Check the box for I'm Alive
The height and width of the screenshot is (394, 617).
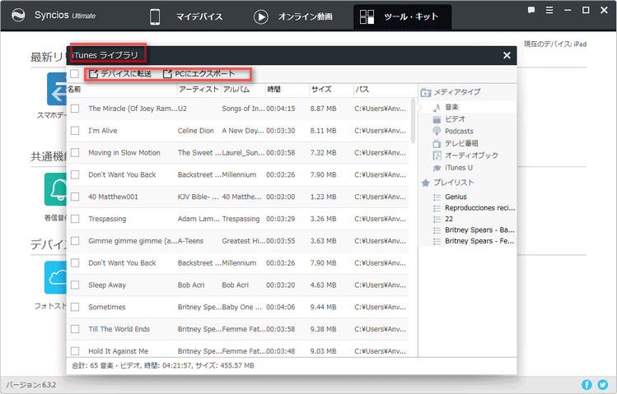[x=75, y=131]
